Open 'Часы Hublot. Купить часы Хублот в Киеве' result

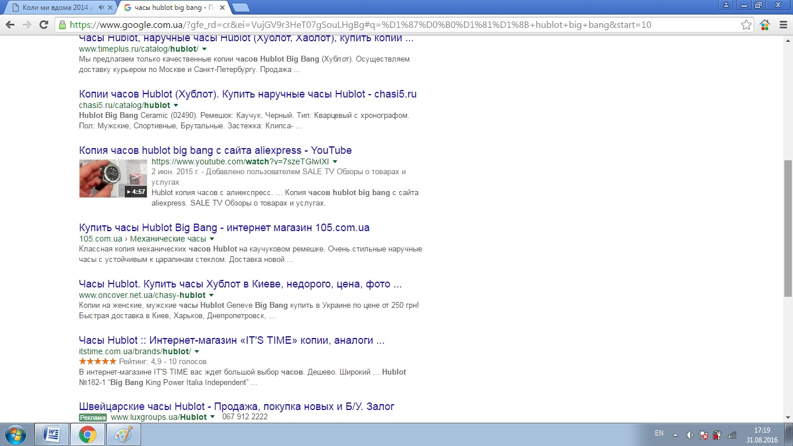tap(240, 284)
